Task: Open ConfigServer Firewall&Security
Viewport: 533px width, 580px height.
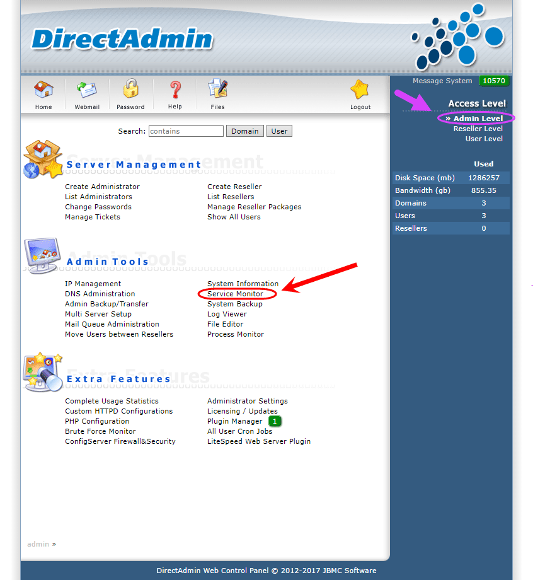Action: pyautogui.click(x=120, y=441)
